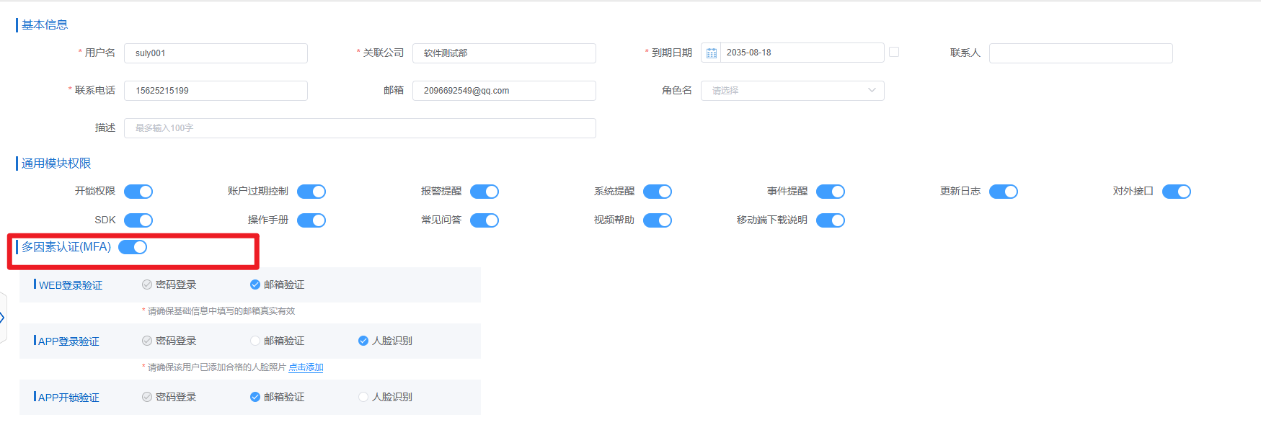Toggle the 开锁权限 switch
The image size is (1261, 430).
(x=138, y=192)
